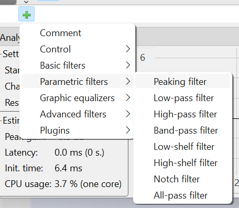Add a High-shelf filter

pos(182,163)
